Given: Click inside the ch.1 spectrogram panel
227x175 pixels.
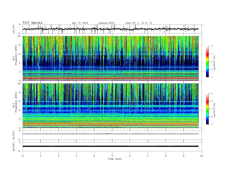Looking at the screenshot, I should click(110, 58).
